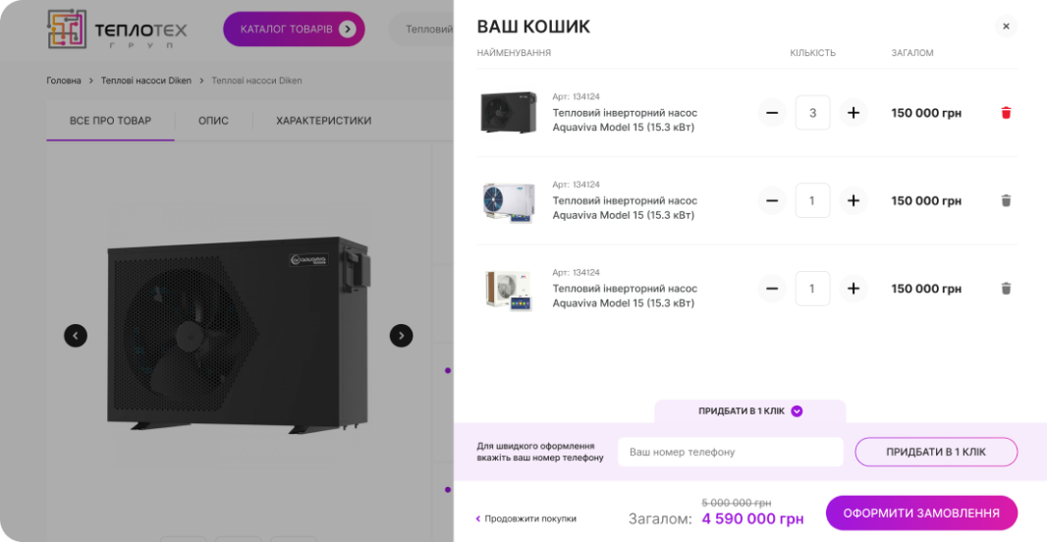Switch to the Характеристики tab
The image size is (1047, 542).
(324, 121)
